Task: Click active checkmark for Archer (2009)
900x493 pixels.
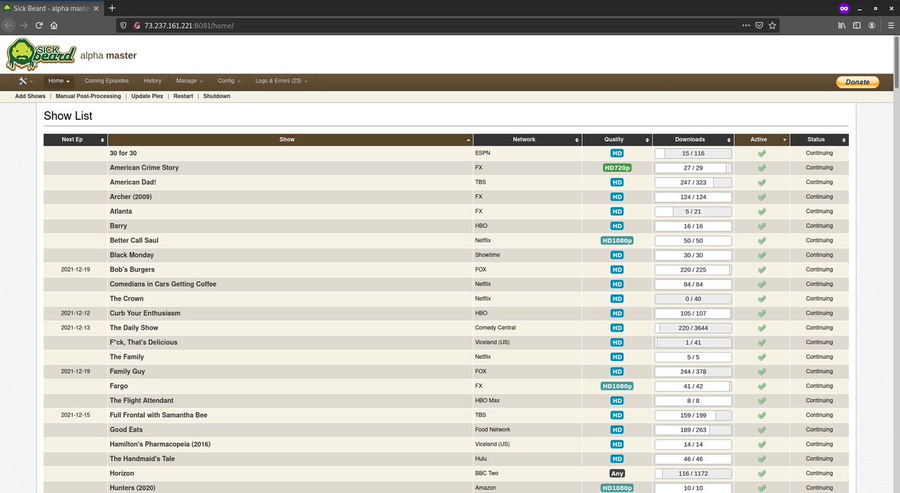Action: [x=762, y=197]
